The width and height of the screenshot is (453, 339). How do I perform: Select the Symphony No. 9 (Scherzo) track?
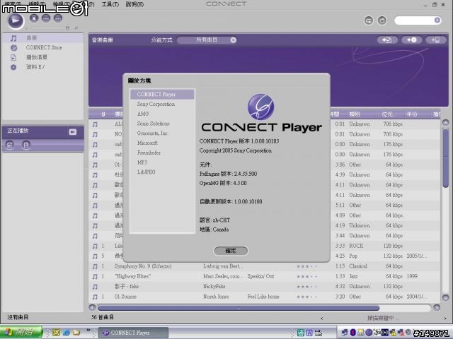[264, 266]
